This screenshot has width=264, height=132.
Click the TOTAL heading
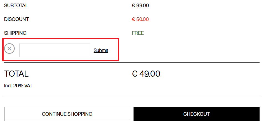point(16,74)
